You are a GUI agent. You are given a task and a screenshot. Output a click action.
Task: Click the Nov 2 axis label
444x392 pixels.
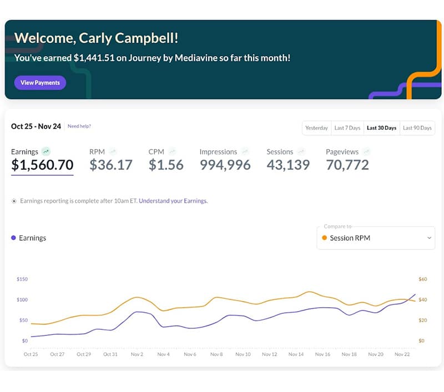[137, 354]
